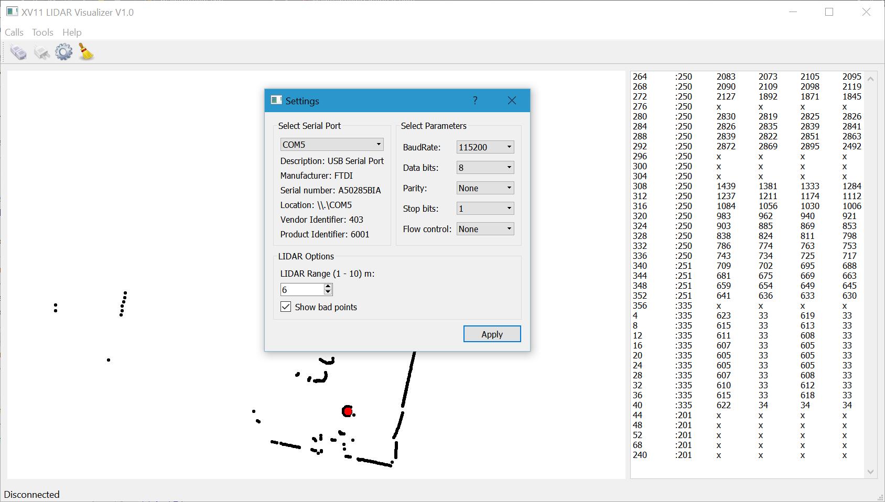Viewport: 885px width, 502px height.
Task: Click the Serial number: A50285BIA text
Action: click(330, 190)
